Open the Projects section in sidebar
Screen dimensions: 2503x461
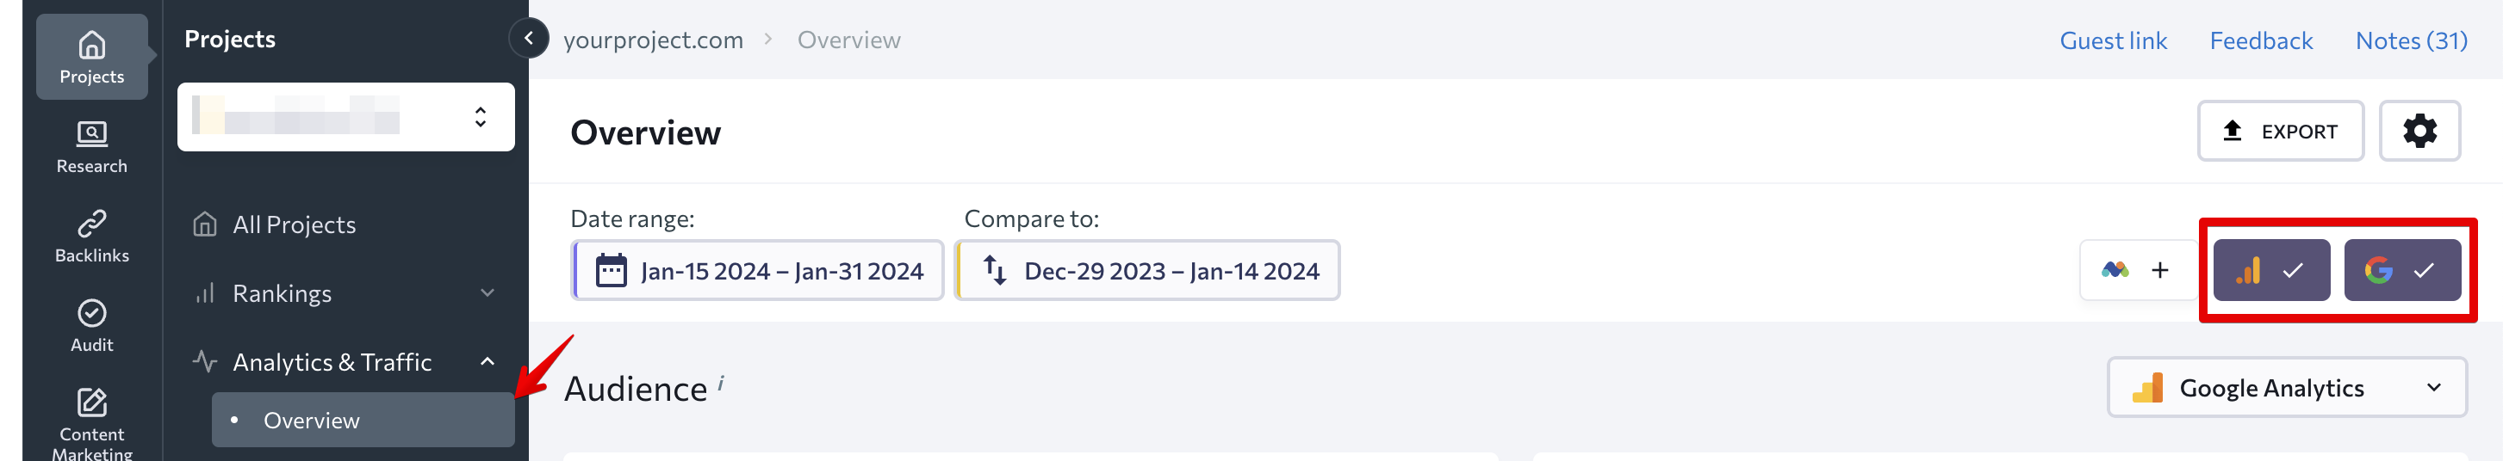91,56
